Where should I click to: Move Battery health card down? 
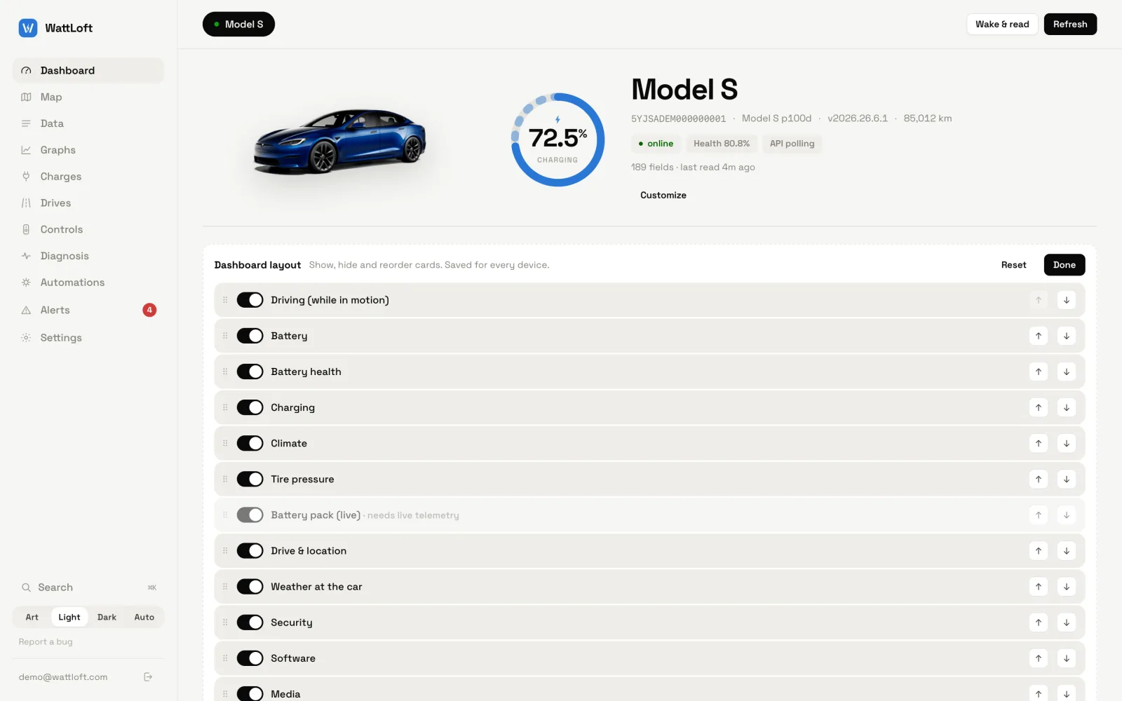click(1067, 372)
